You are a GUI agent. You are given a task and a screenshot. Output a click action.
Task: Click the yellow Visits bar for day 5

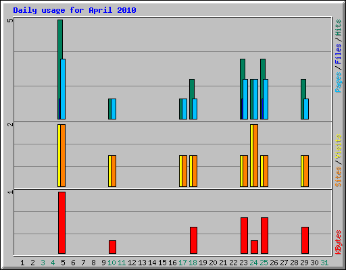click(x=59, y=155)
